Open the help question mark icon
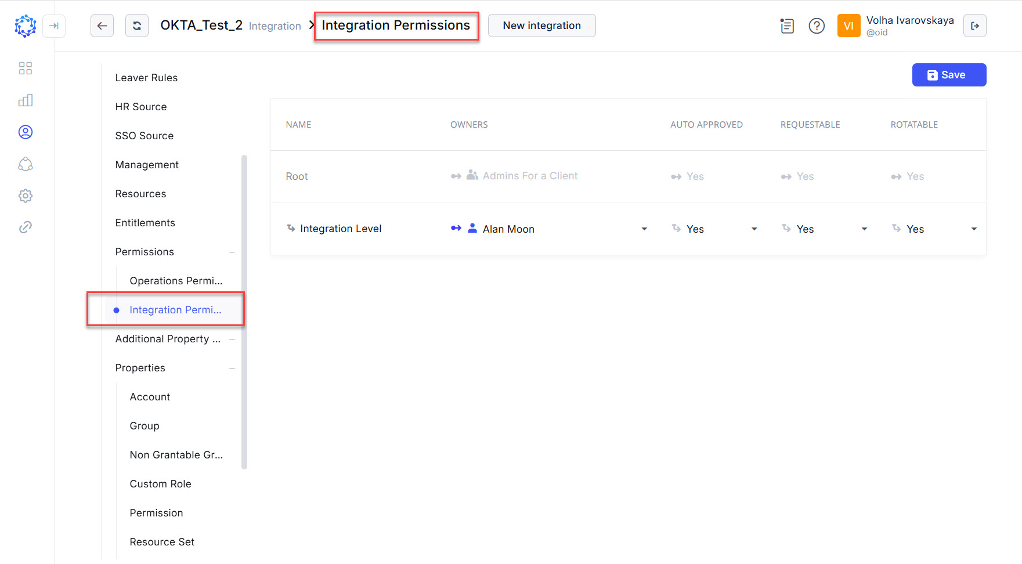 tap(817, 26)
